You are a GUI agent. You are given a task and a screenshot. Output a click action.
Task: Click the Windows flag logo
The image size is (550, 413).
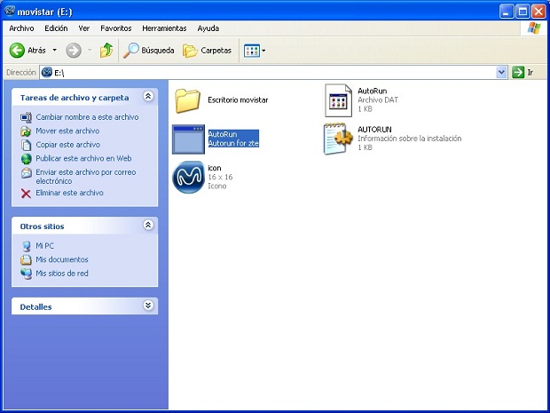point(533,28)
